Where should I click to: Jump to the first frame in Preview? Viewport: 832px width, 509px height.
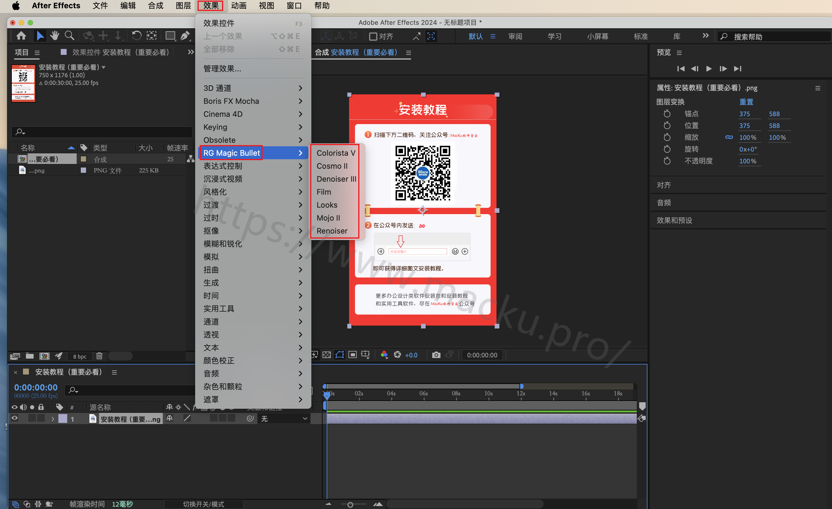pyautogui.click(x=681, y=69)
